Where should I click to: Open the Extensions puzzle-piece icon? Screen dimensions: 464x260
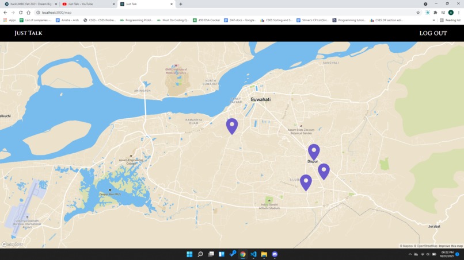(435, 13)
